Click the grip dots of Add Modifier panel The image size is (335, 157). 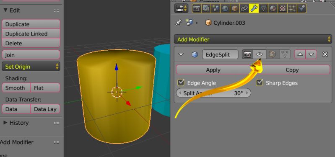coord(57,142)
